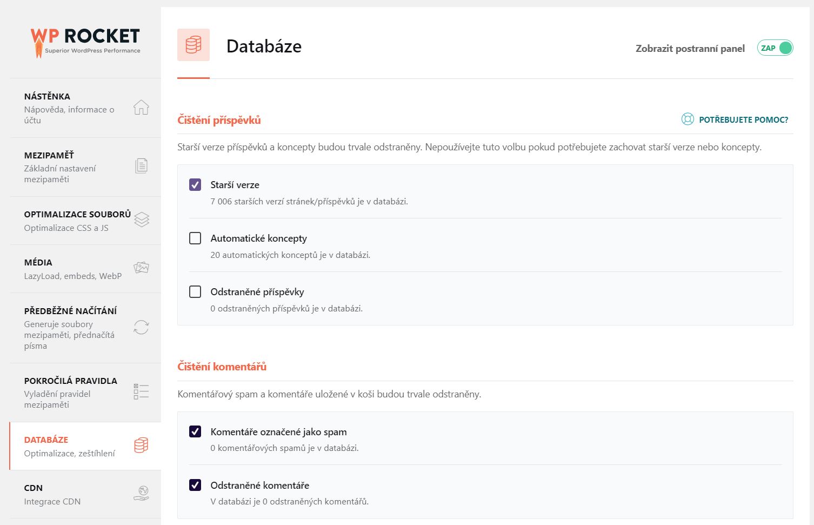Click the Odstraněné příspěvky label

pos(257,292)
